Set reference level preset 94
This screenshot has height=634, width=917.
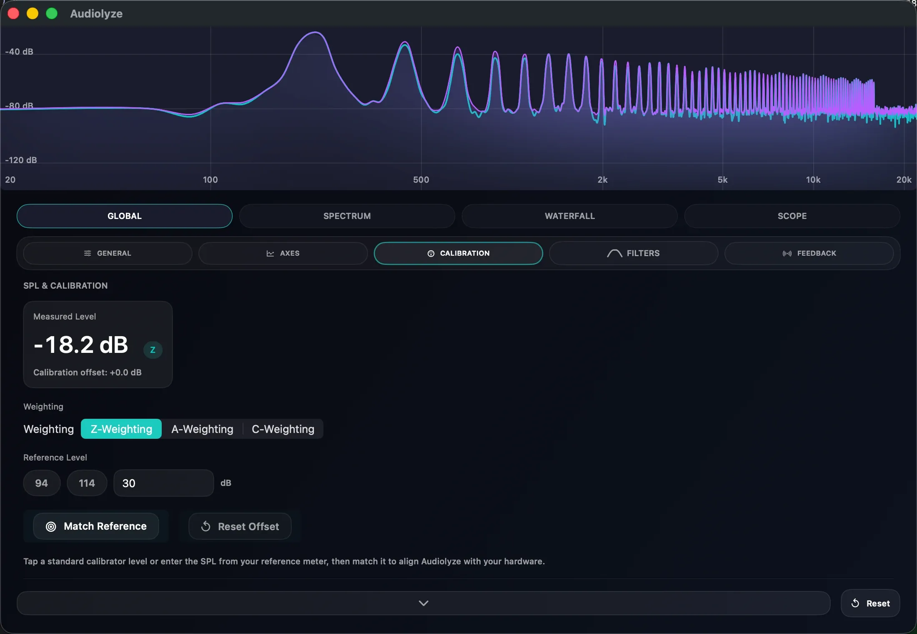coord(42,483)
